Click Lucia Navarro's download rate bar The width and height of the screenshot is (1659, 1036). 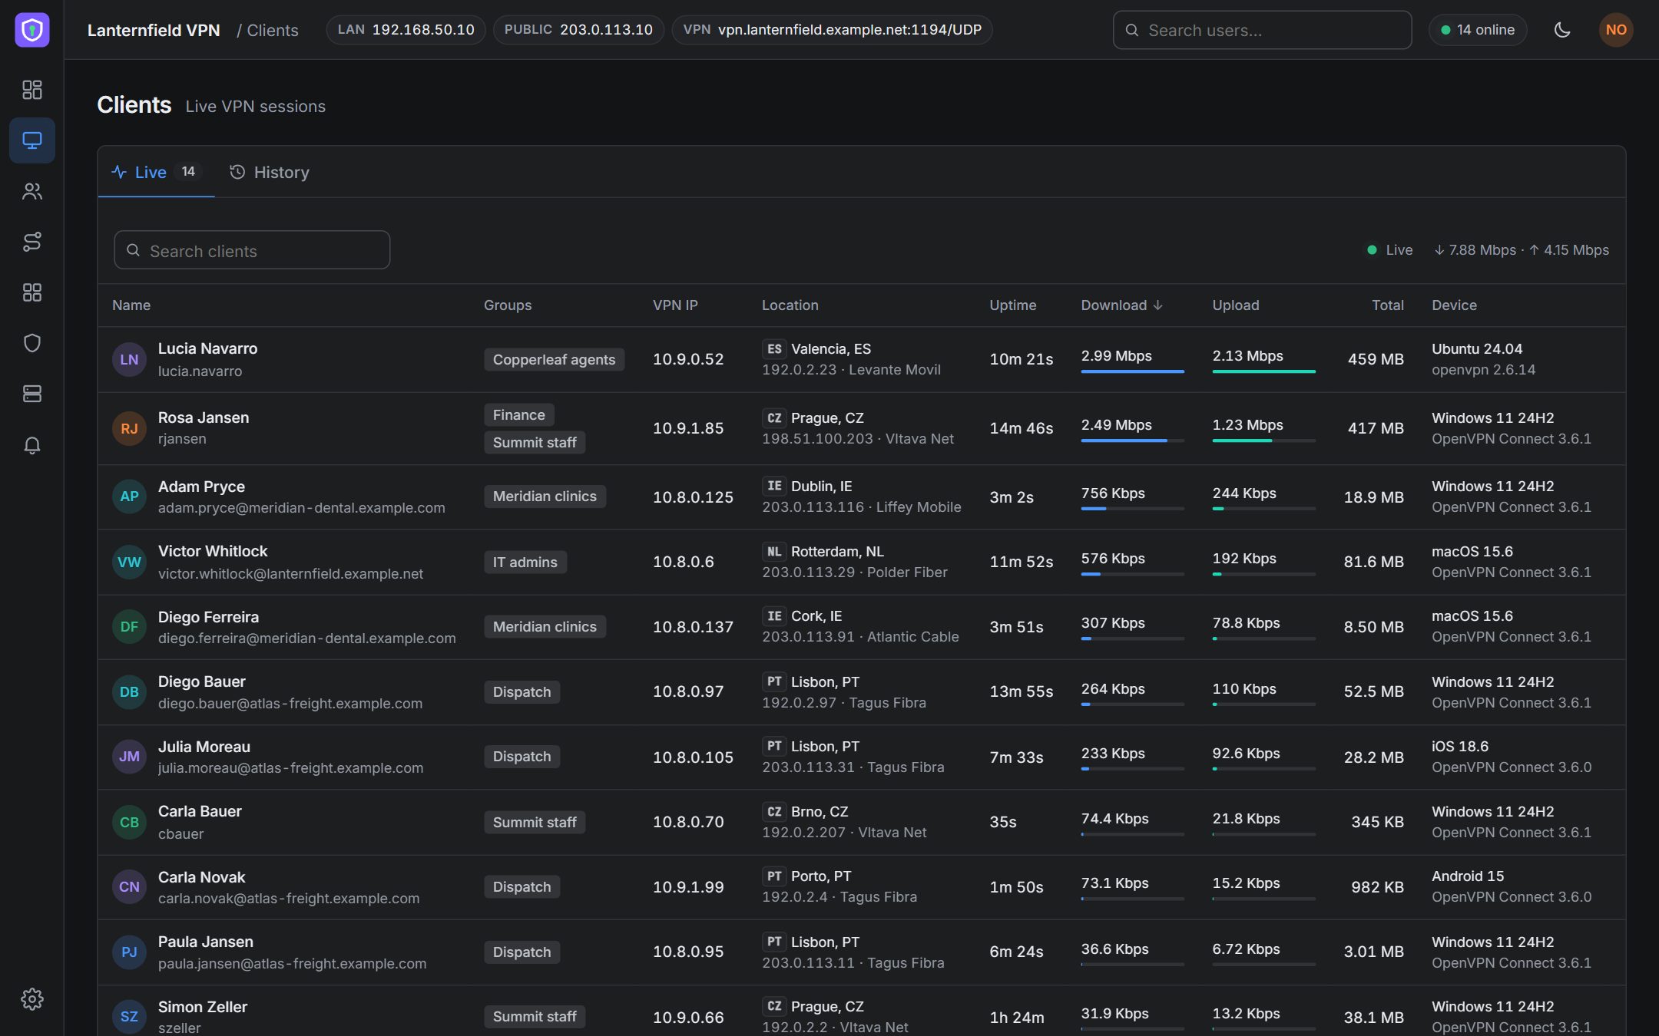tap(1132, 371)
